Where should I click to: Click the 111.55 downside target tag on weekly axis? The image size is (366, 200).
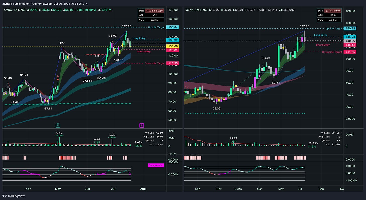coord(350,52)
